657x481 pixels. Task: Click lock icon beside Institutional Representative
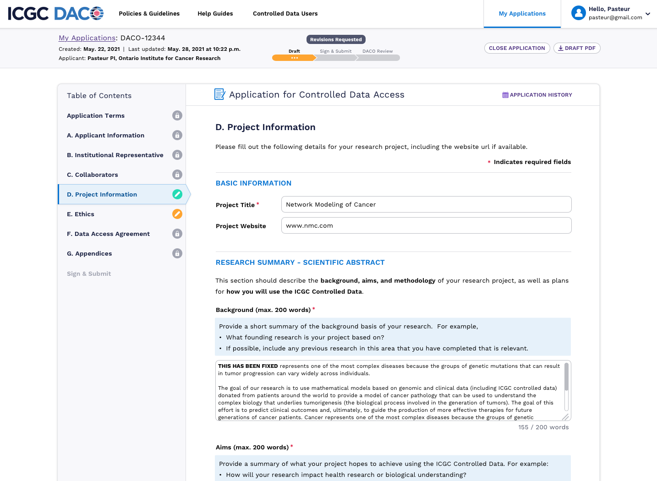177,155
